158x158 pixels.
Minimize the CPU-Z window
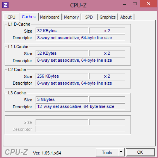pyautogui.click(x=124, y=5)
